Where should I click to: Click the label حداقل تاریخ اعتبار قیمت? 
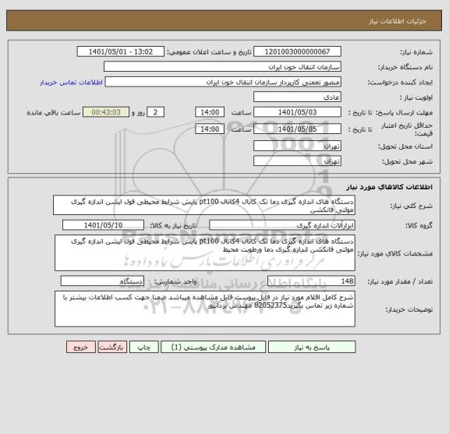click(x=407, y=129)
